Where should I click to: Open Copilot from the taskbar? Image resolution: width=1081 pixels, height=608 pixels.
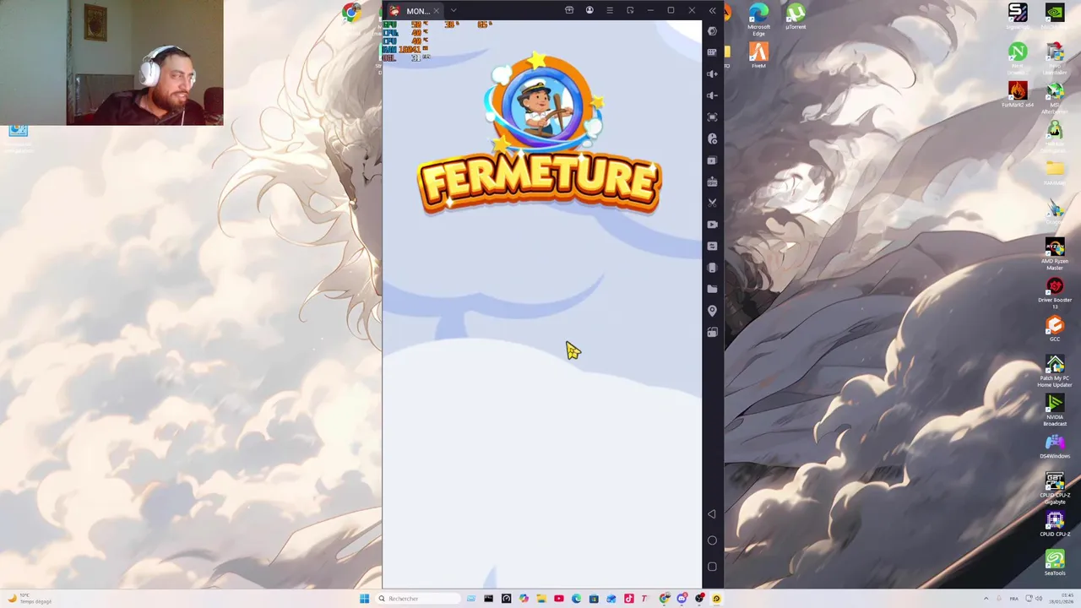pyautogui.click(x=524, y=599)
